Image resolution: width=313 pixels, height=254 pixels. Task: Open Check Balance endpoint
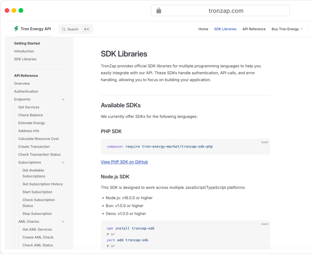[30, 115]
